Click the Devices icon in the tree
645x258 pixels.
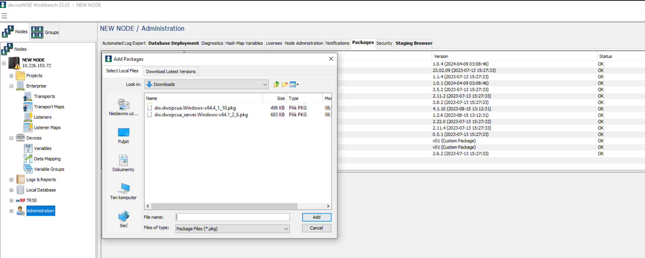(20, 138)
